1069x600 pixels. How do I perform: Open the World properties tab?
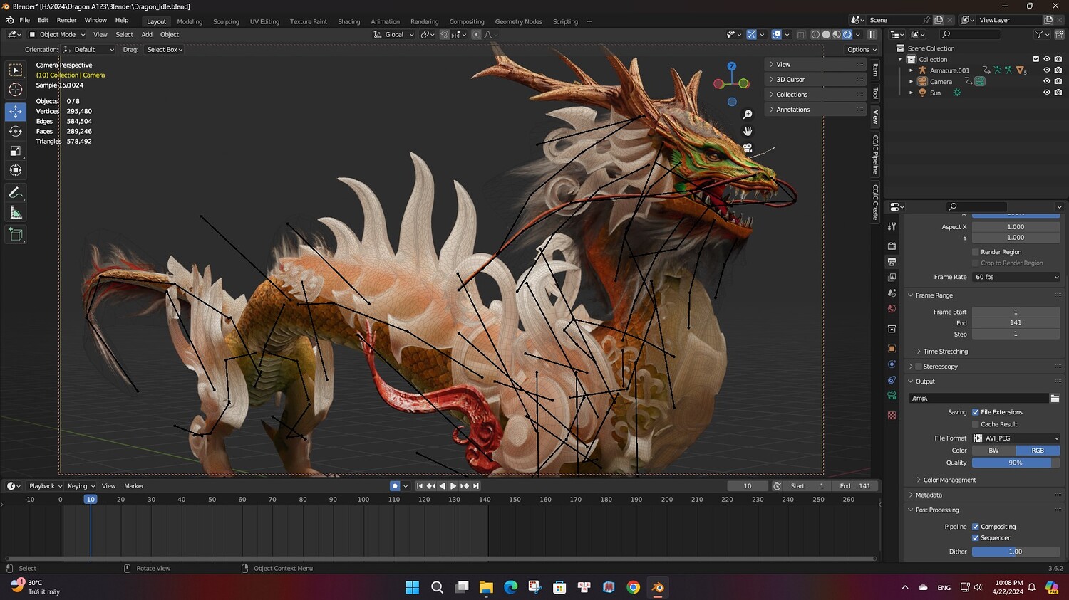coord(892,309)
